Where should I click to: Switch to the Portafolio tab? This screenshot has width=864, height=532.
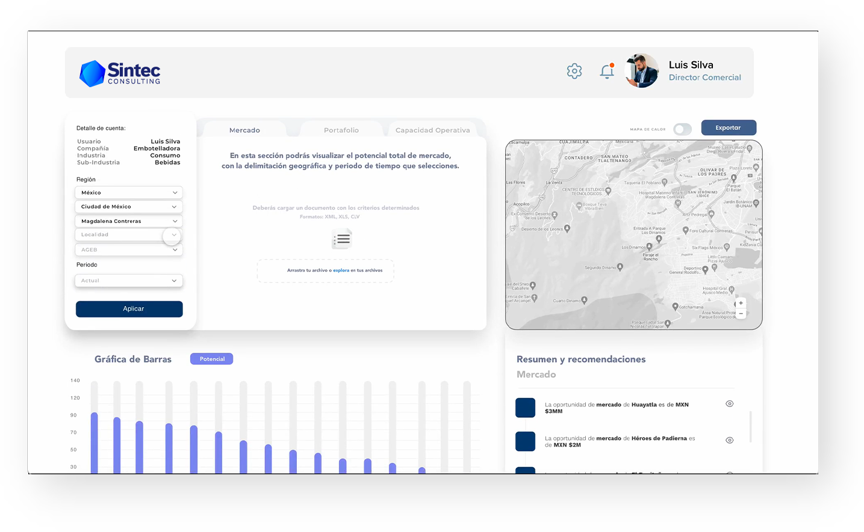coord(341,130)
